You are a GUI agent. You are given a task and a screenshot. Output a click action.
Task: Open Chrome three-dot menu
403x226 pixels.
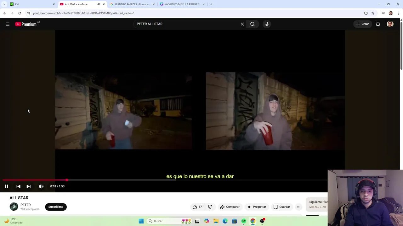point(398,13)
